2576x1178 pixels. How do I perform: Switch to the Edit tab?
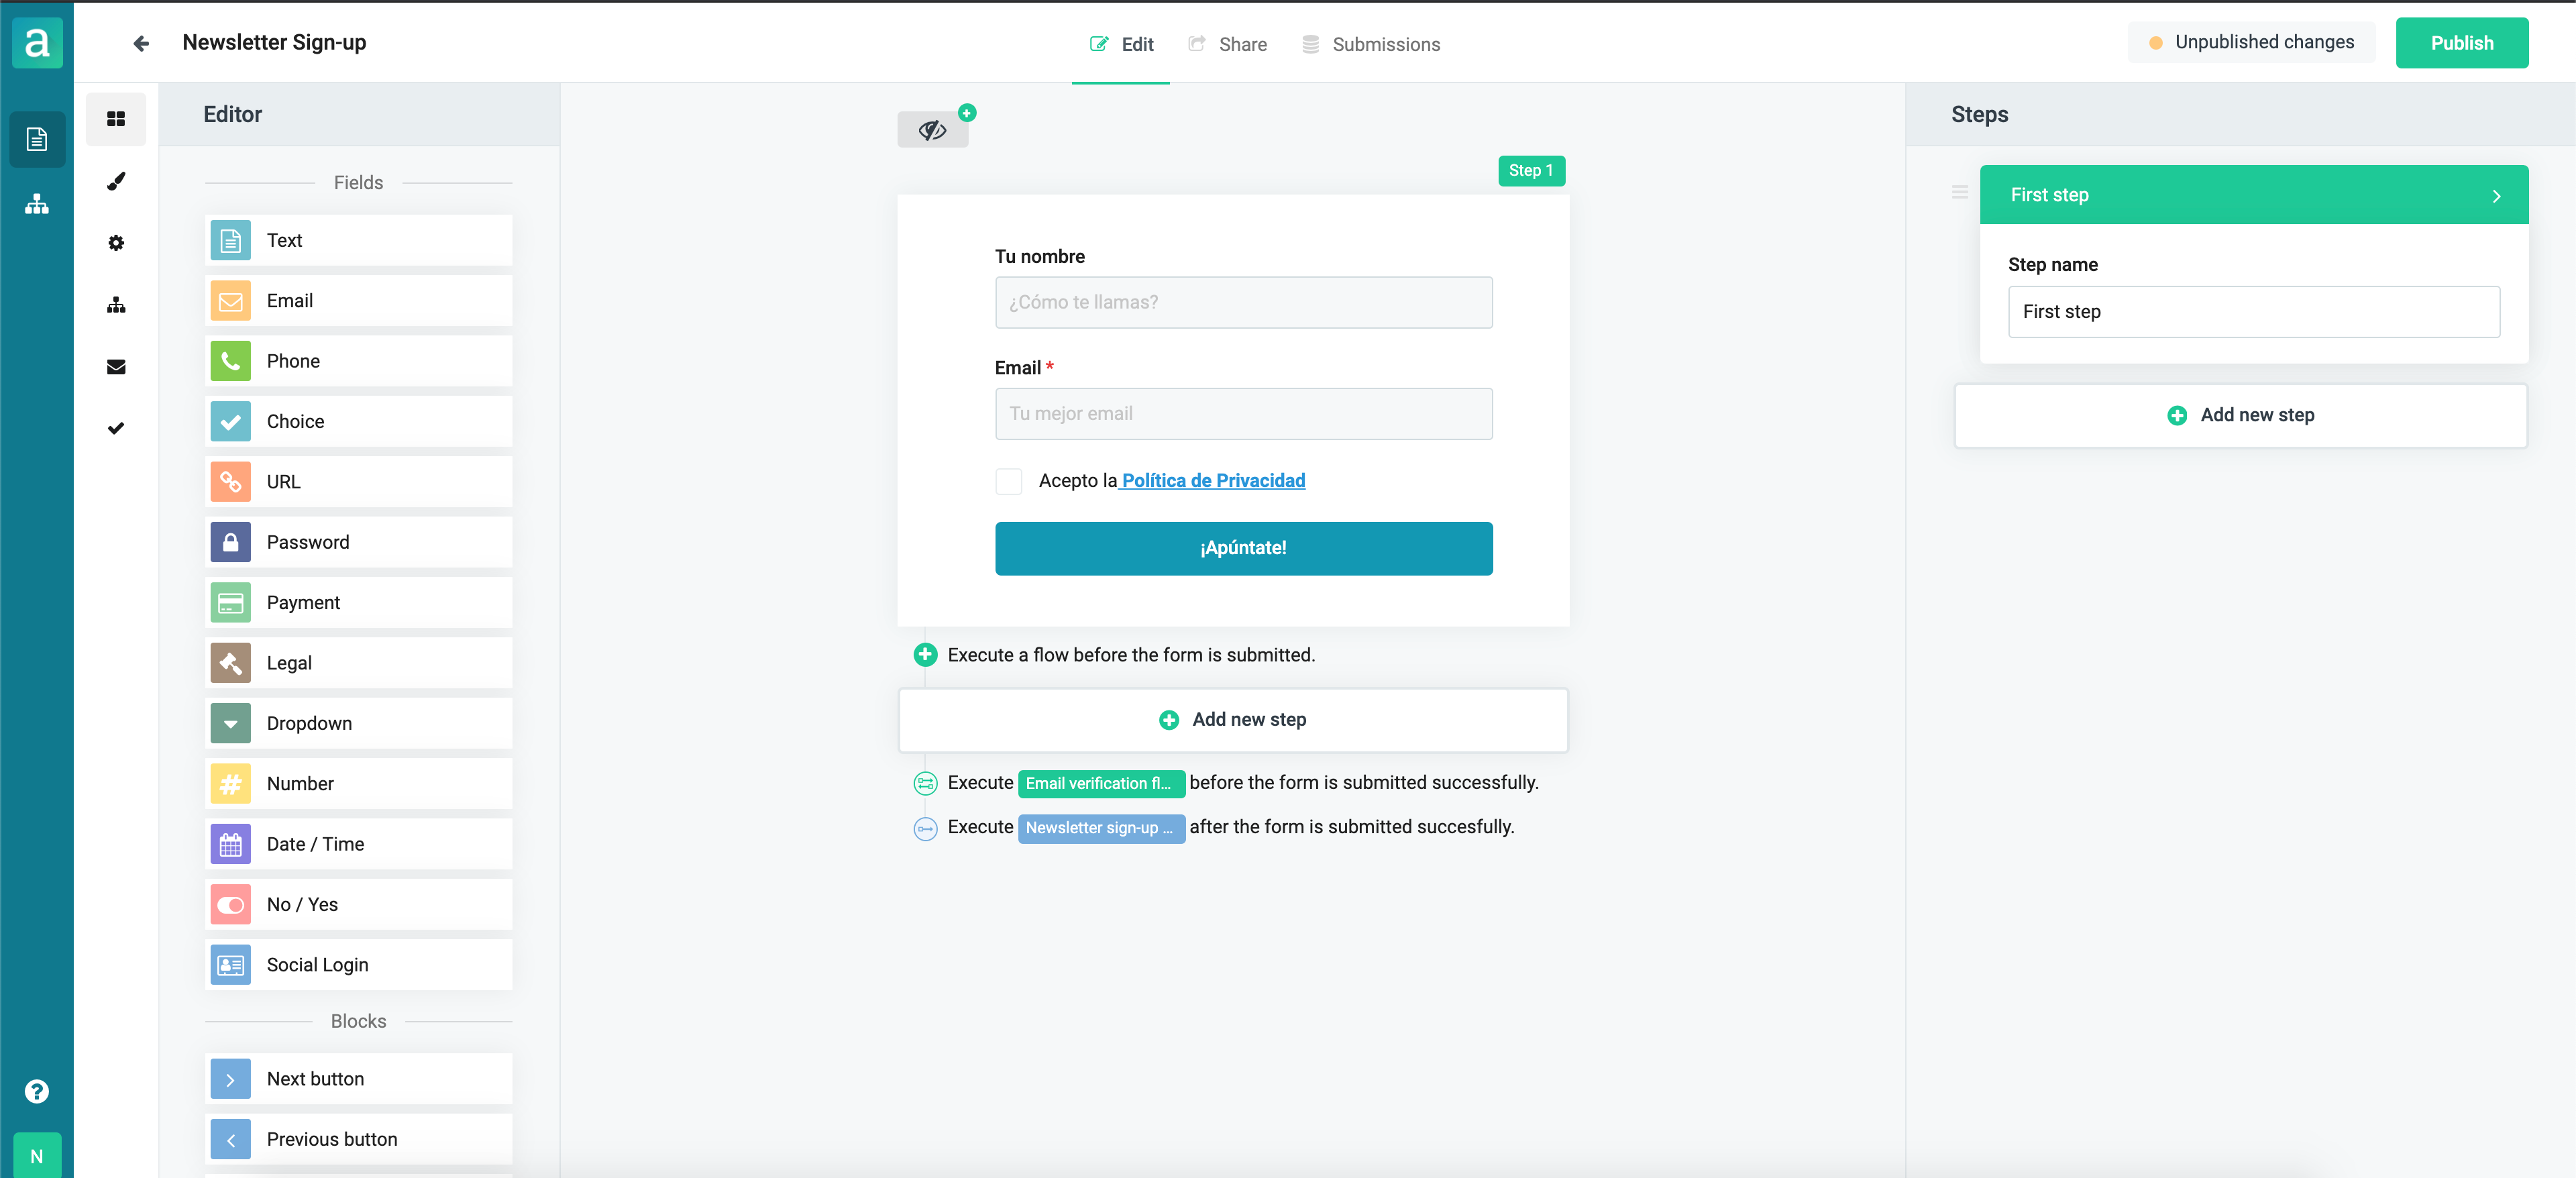(x=1121, y=44)
